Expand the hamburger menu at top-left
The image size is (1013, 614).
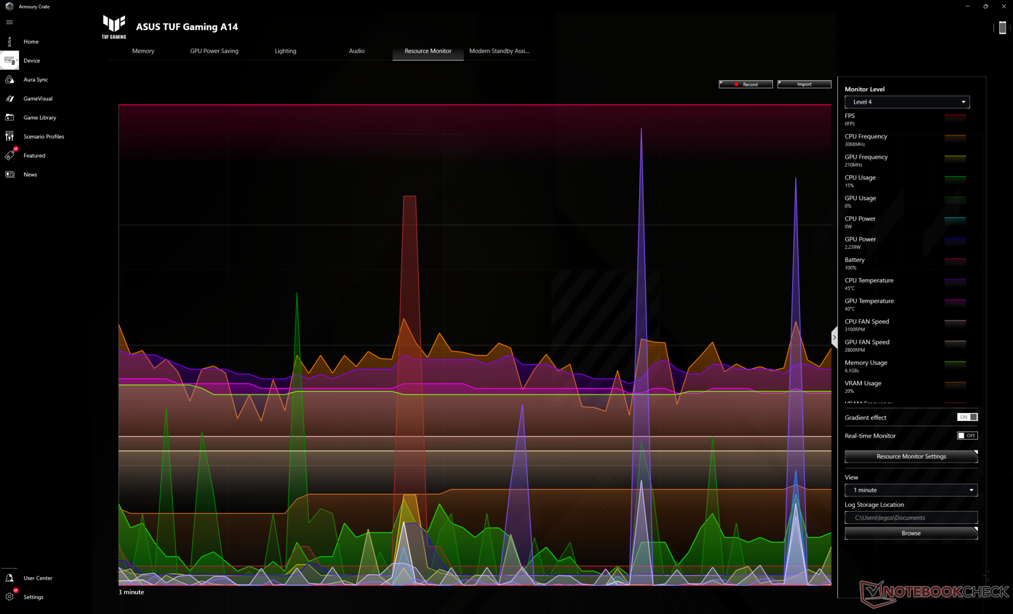[x=9, y=22]
